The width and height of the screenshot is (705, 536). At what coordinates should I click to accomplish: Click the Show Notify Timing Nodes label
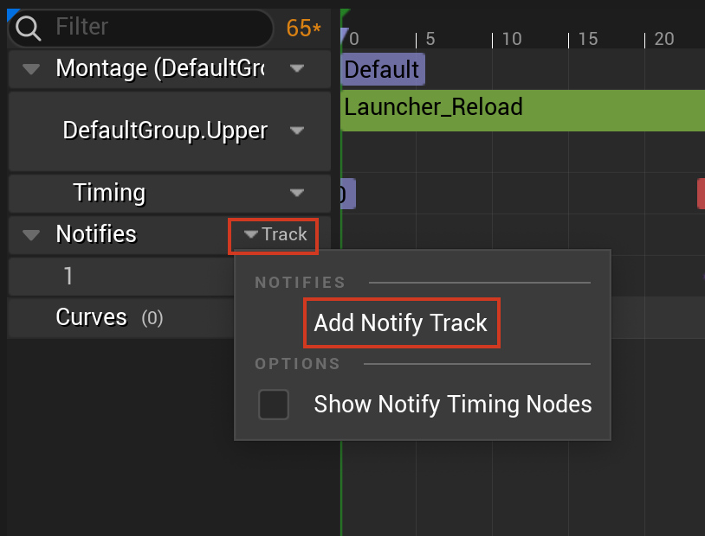[452, 404]
